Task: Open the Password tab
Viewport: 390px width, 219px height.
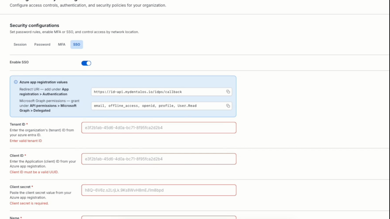Action: (x=42, y=44)
